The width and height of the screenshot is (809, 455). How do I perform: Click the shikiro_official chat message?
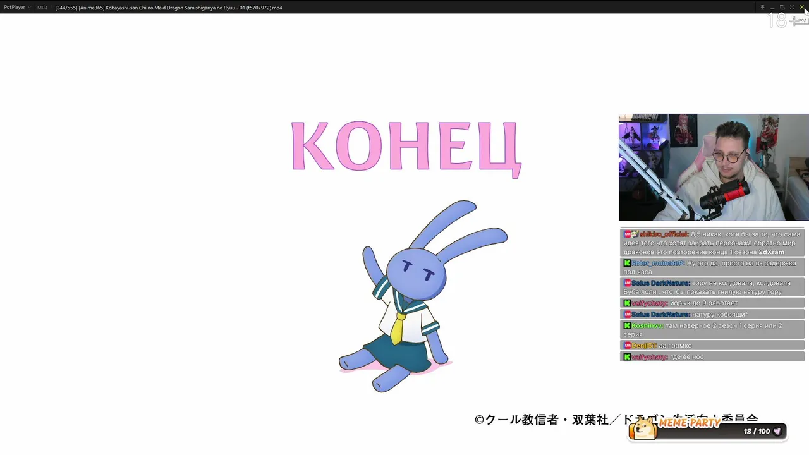coord(712,243)
